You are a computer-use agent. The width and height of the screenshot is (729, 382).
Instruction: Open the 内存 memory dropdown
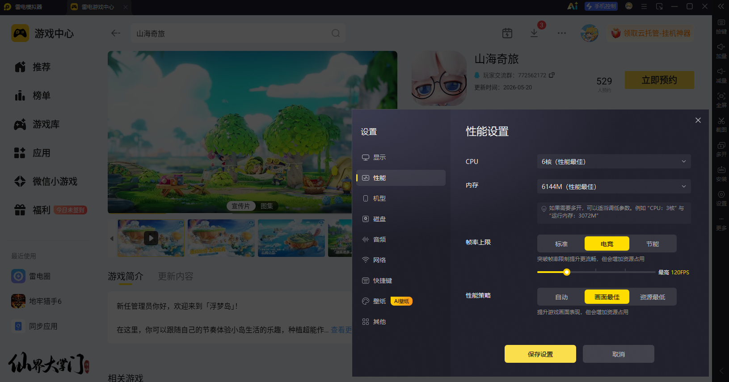pyautogui.click(x=614, y=186)
